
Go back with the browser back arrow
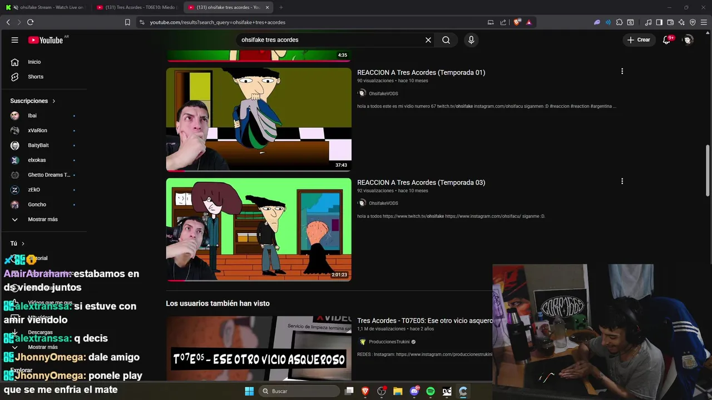(x=8, y=22)
